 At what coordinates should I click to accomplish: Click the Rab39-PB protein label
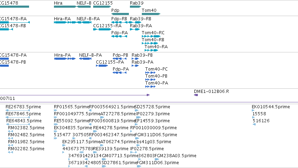(142, 55)
